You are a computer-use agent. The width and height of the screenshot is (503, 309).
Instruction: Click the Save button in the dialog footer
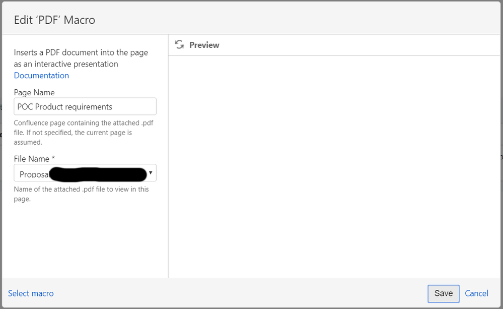pos(443,293)
